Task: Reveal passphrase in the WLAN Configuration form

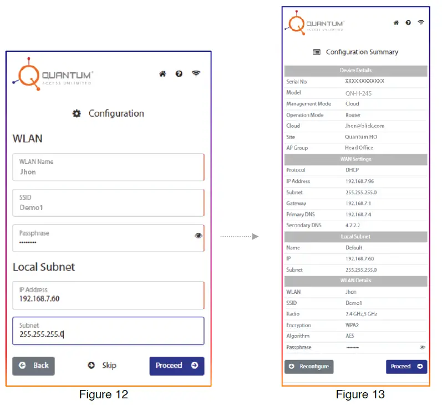Action: (198, 236)
